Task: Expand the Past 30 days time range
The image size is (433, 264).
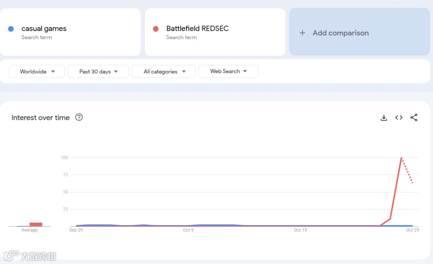Action: [98, 72]
